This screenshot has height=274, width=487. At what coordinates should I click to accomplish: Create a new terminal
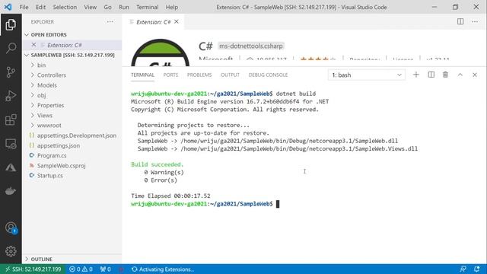pos(416,75)
